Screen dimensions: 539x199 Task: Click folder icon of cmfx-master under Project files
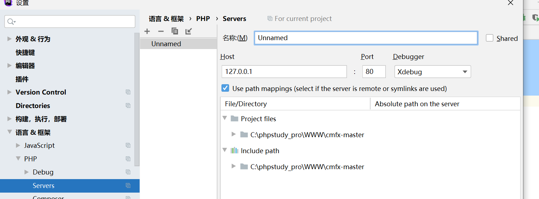tap(244, 135)
